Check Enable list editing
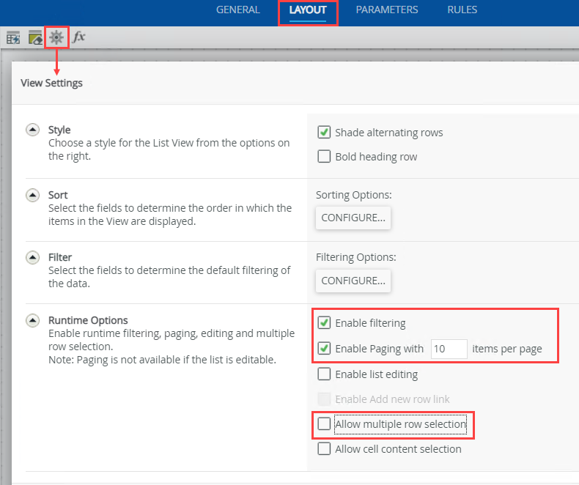This screenshot has width=579, height=485. 323,374
